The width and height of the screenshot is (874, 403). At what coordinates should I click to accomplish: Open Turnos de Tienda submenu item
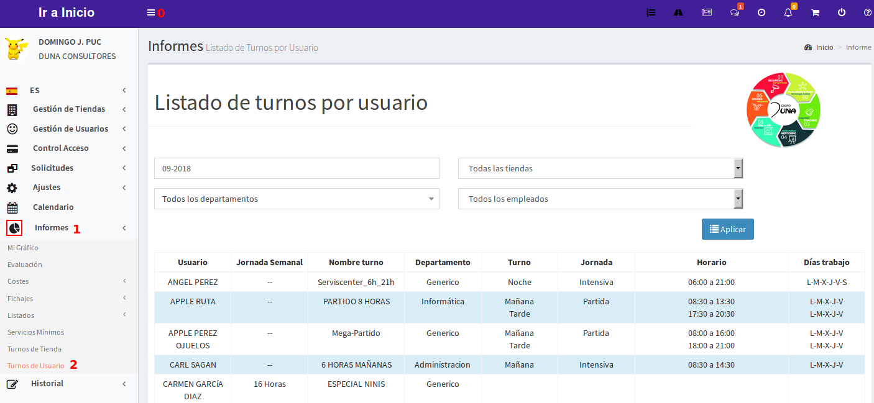34,349
